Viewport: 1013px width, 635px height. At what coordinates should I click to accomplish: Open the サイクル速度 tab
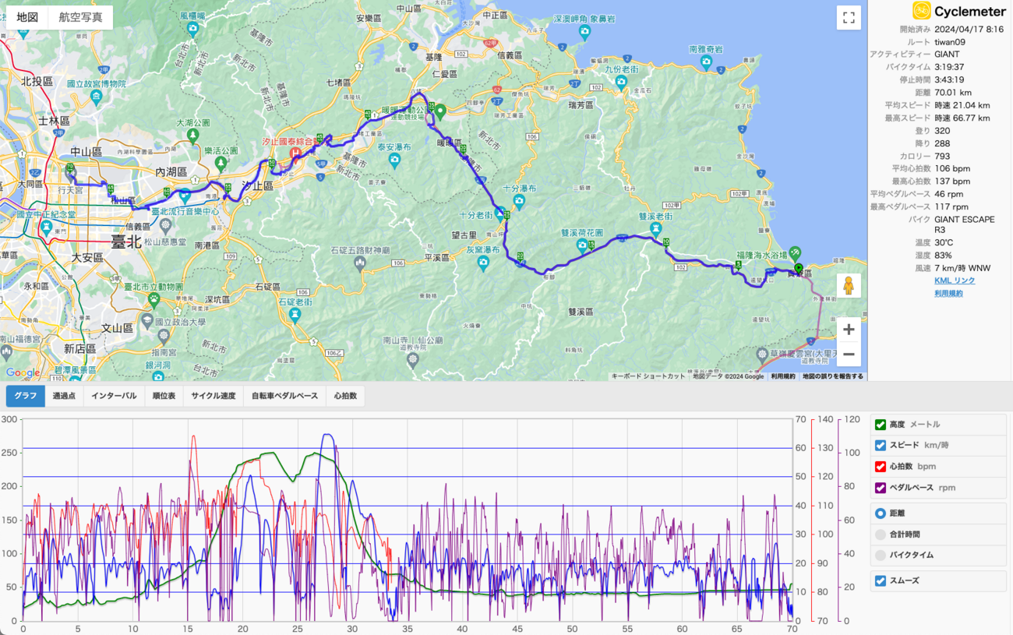pyautogui.click(x=214, y=396)
